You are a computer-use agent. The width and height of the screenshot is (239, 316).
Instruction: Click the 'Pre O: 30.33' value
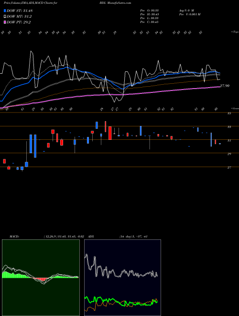click(149, 11)
